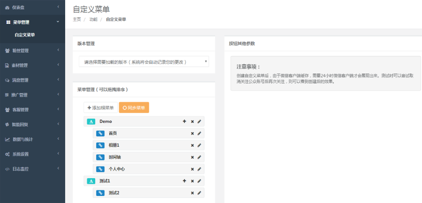Click the chart icon beside 数据与统计
This screenshot has height=203, width=422.
8,139
